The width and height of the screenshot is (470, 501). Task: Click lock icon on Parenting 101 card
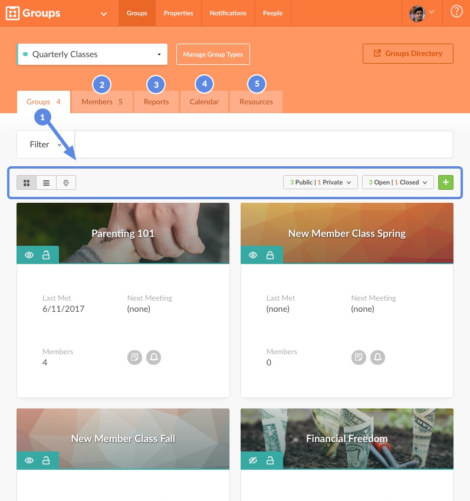click(46, 255)
